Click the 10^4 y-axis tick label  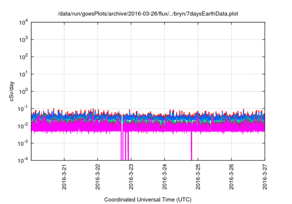point(23,23)
